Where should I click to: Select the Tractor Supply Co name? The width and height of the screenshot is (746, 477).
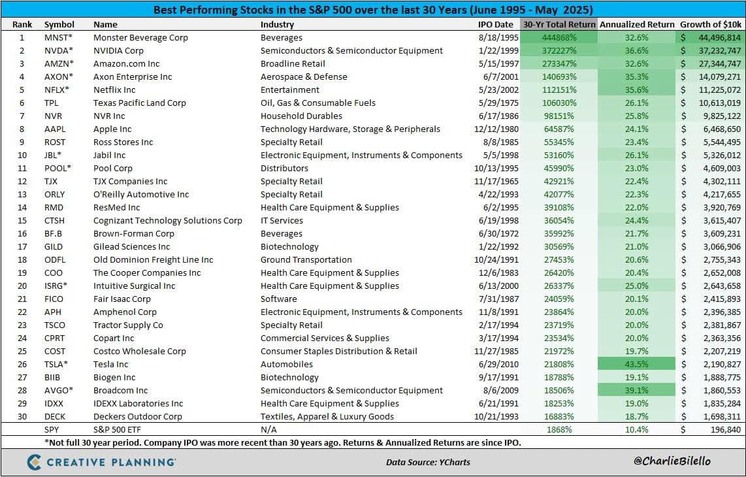coord(128,325)
